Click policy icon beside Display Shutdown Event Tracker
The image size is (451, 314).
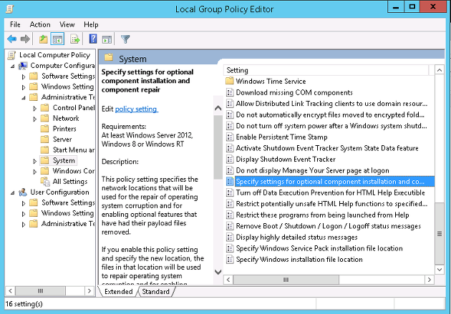pos(230,160)
